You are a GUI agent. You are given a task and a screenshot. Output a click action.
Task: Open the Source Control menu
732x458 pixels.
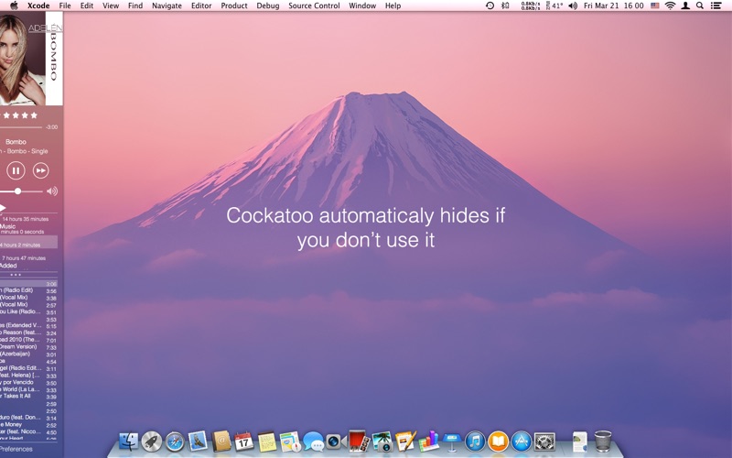(x=314, y=5)
